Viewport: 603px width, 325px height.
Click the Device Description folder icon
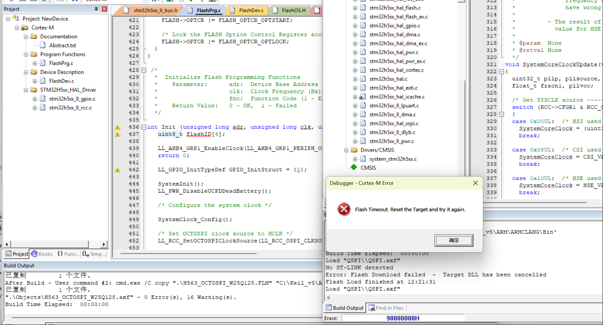click(x=34, y=72)
